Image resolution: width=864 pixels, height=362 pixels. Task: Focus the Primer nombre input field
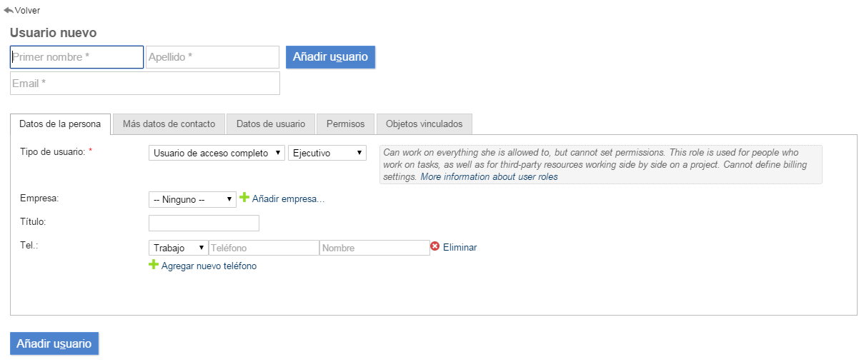pos(77,57)
